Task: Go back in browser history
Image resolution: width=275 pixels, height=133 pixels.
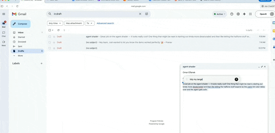Action: [x=7, y=6]
